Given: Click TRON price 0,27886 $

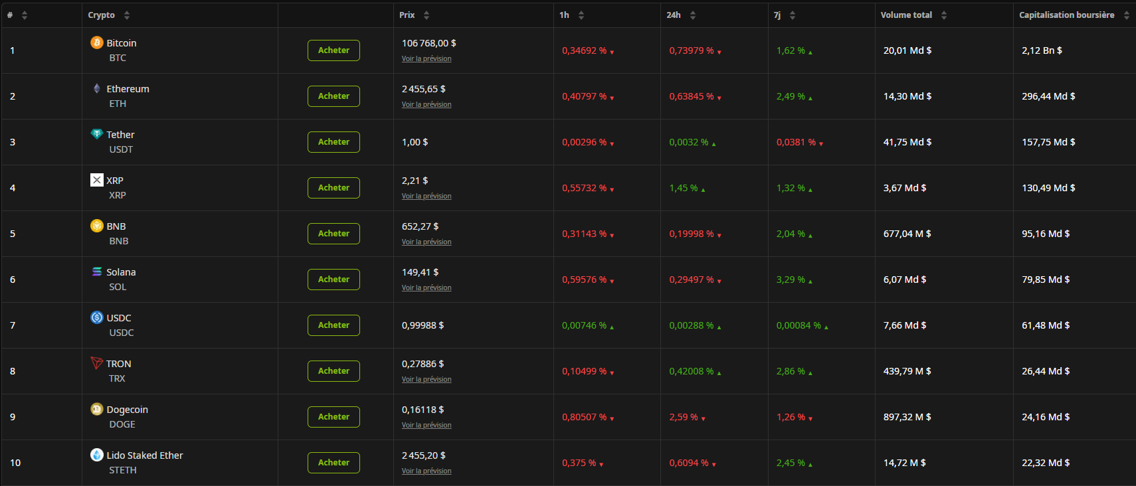Looking at the screenshot, I should [x=423, y=364].
